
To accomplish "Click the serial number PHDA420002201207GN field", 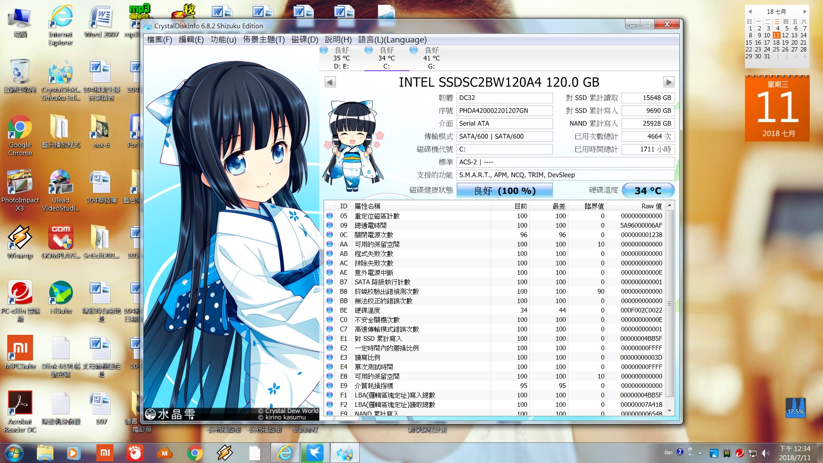I will 505,111.
